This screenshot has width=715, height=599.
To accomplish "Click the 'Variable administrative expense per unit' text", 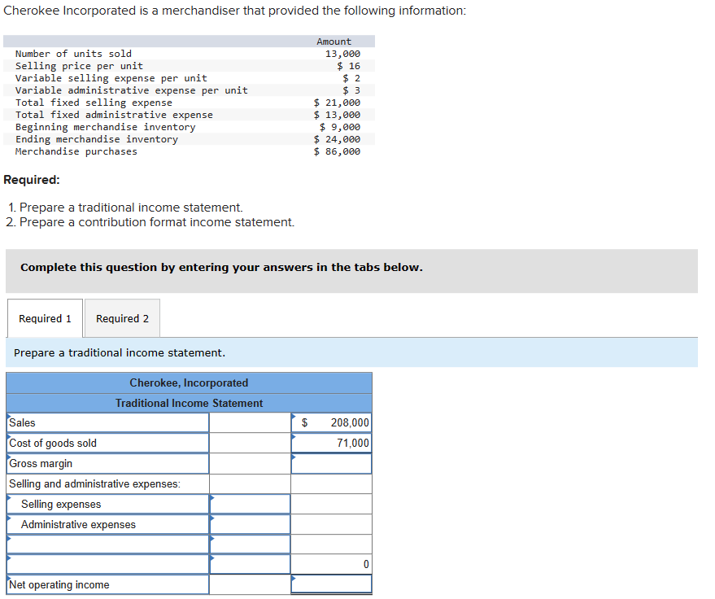I will pyautogui.click(x=132, y=90).
